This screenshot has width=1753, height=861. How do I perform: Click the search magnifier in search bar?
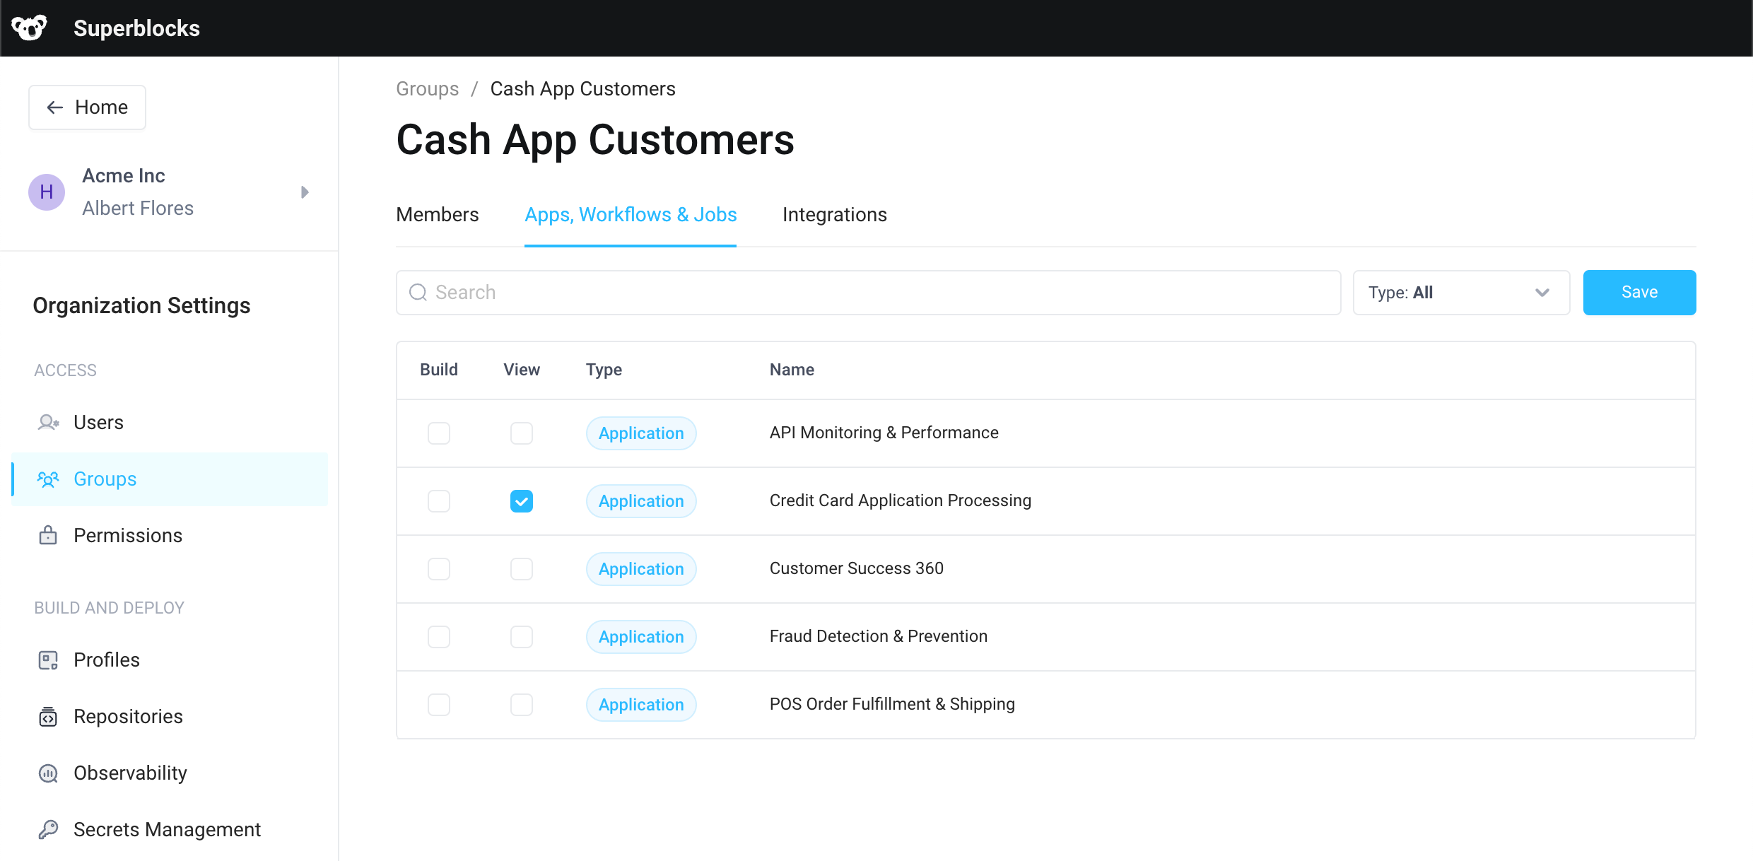point(417,292)
